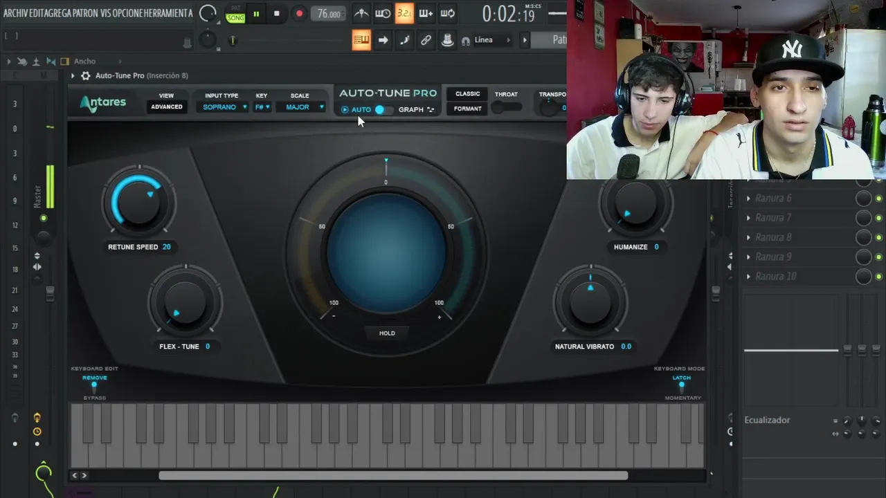This screenshot has width=886, height=498.
Task: Toggle the magnet snap icon
Action: pos(466,41)
